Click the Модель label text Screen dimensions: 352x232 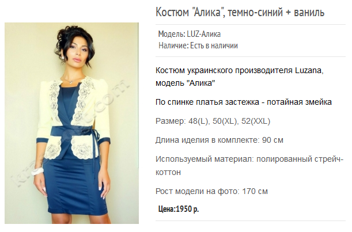[x=172, y=34]
